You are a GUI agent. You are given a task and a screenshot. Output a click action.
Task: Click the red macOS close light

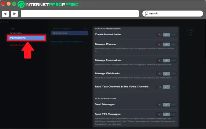(x=3, y=4)
